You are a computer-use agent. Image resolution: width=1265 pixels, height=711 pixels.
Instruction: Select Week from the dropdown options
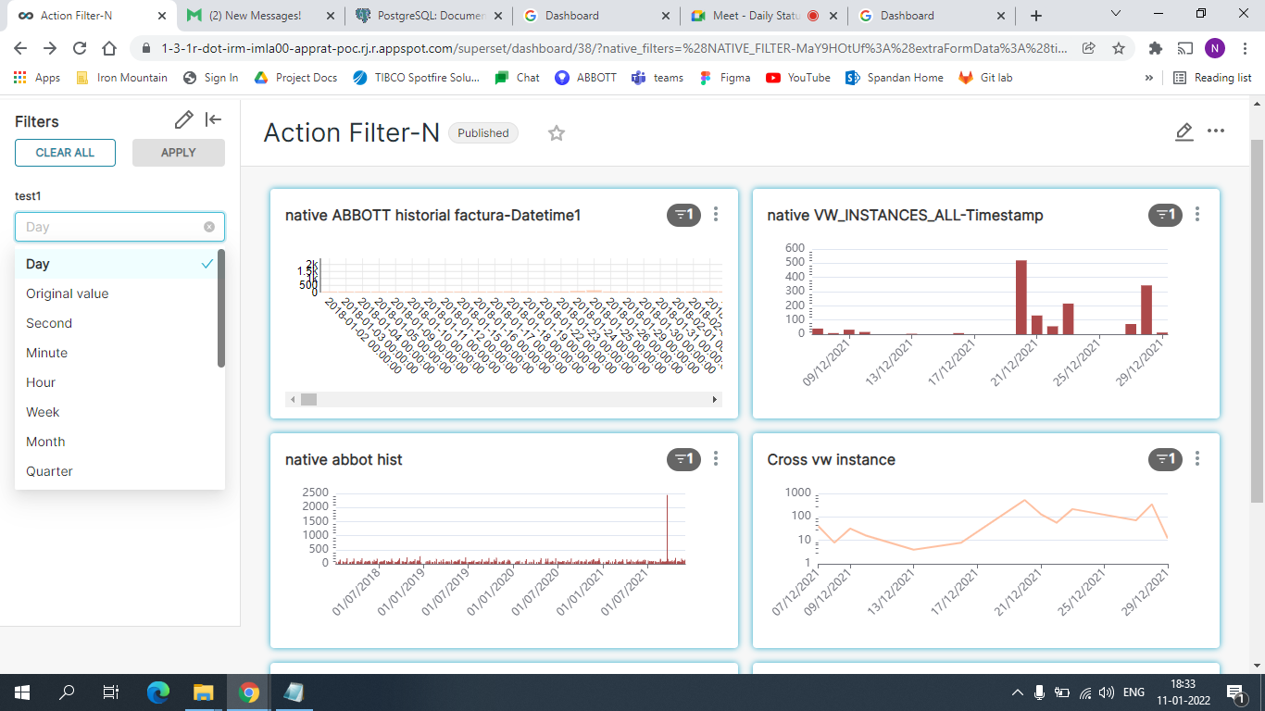click(x=42, y=412)
